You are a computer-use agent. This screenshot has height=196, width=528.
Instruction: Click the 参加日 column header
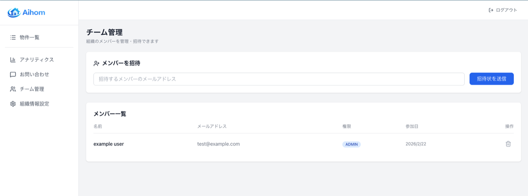coord(411,126)
